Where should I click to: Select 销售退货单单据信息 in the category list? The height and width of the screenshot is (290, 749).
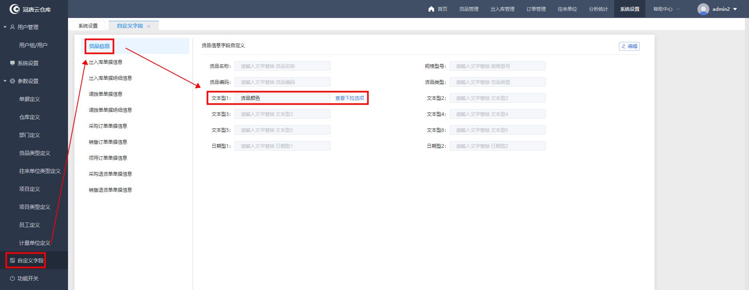point(110,190)
